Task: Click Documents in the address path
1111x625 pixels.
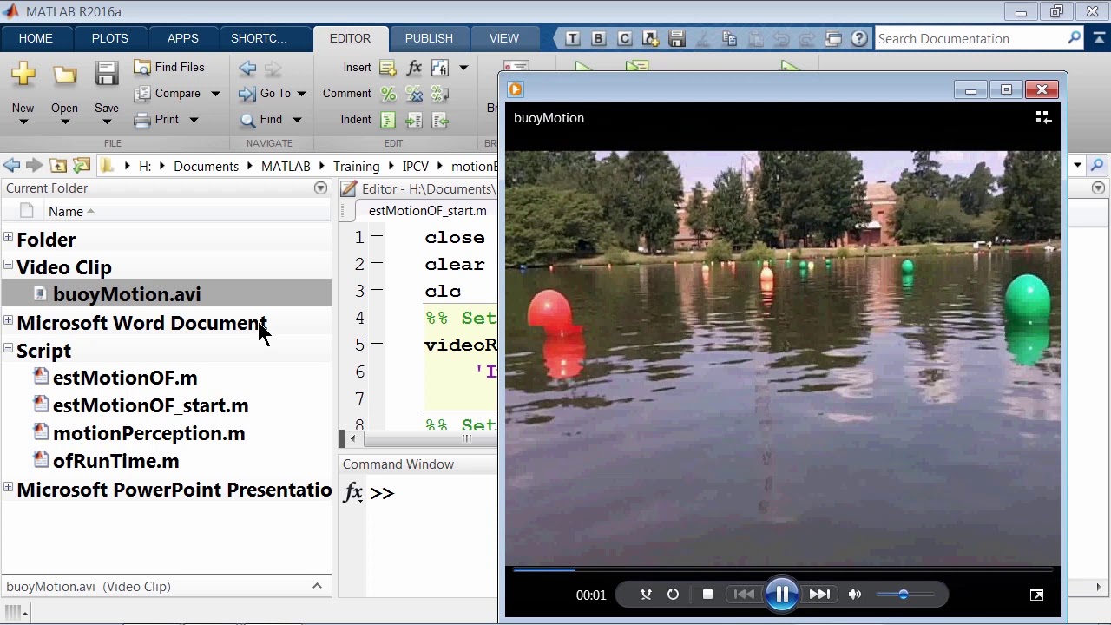Action: click(206, 167)
